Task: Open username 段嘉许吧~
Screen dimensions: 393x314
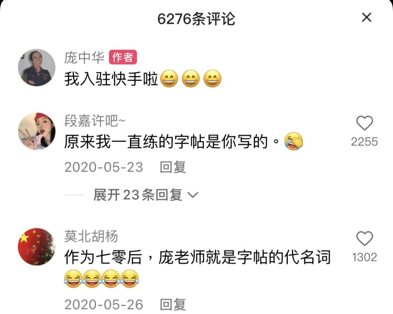Action: tap(95, 121)
